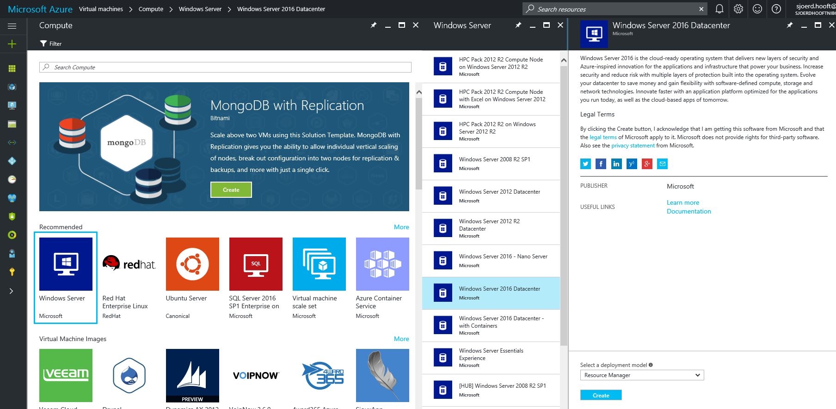Open the deployment model dropdown

(642, 375)
